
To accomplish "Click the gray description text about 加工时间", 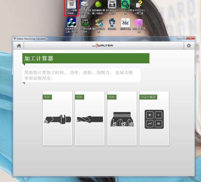I will (x=79, y=75).
